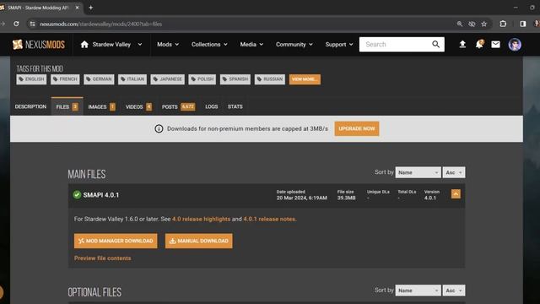The width and height of the screenshot is (540, 304).
Task: Click the home icon beside Stardew Valley
Action: pyautogui.click(x=84, y=44)
